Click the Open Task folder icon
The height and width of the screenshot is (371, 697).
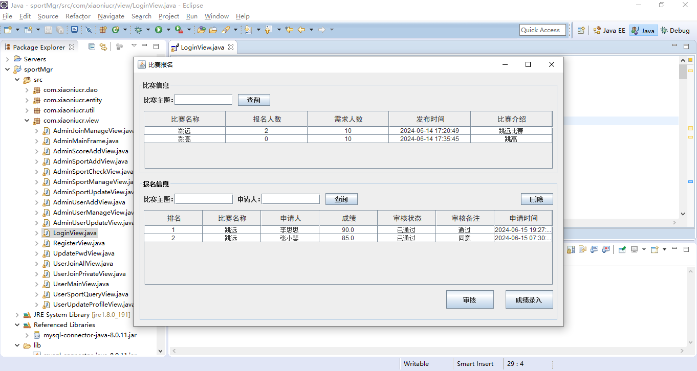(x=213, y=30)
